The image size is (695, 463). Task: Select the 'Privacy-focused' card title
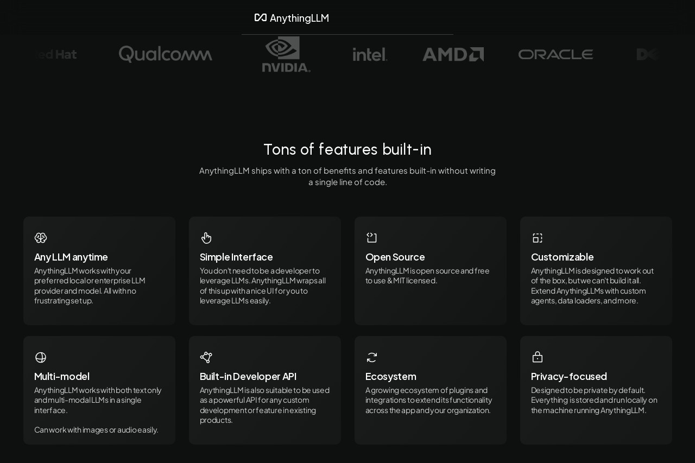(569, 376)
